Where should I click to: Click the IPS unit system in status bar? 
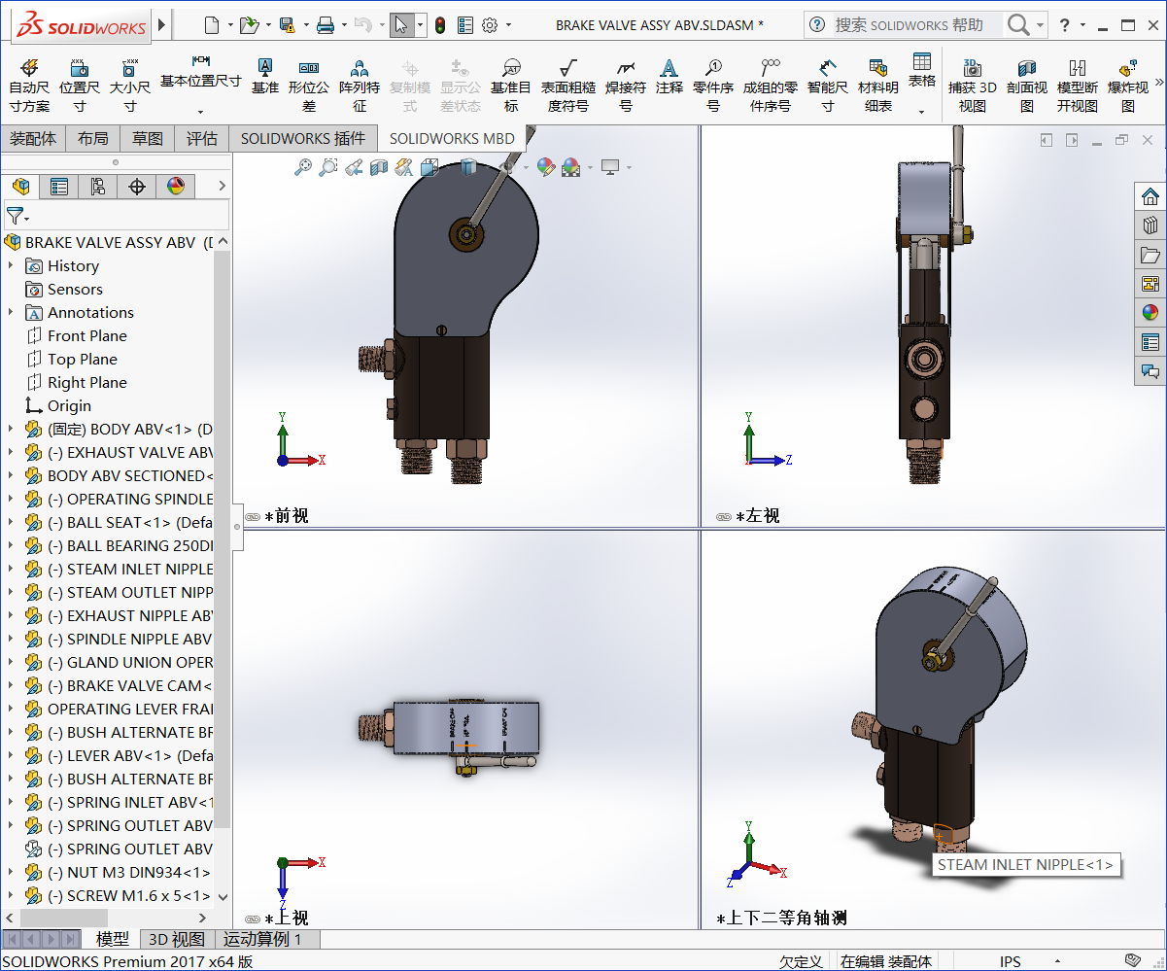click(x=1011, y=961)
